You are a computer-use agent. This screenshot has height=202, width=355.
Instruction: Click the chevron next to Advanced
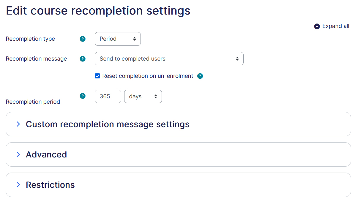pos(18,154)
